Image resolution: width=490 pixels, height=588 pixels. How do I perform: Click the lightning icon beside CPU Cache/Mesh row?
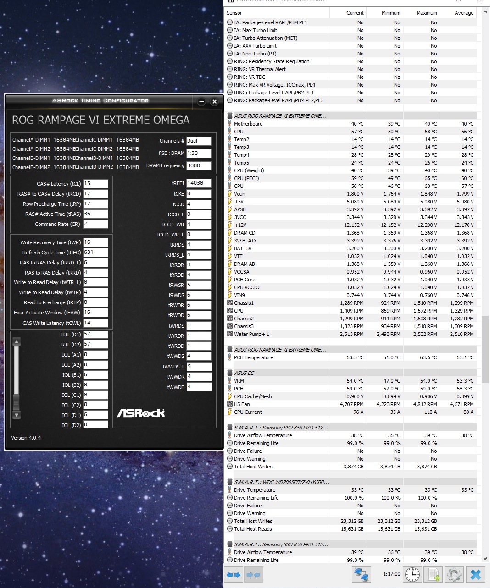pos(230,396)
